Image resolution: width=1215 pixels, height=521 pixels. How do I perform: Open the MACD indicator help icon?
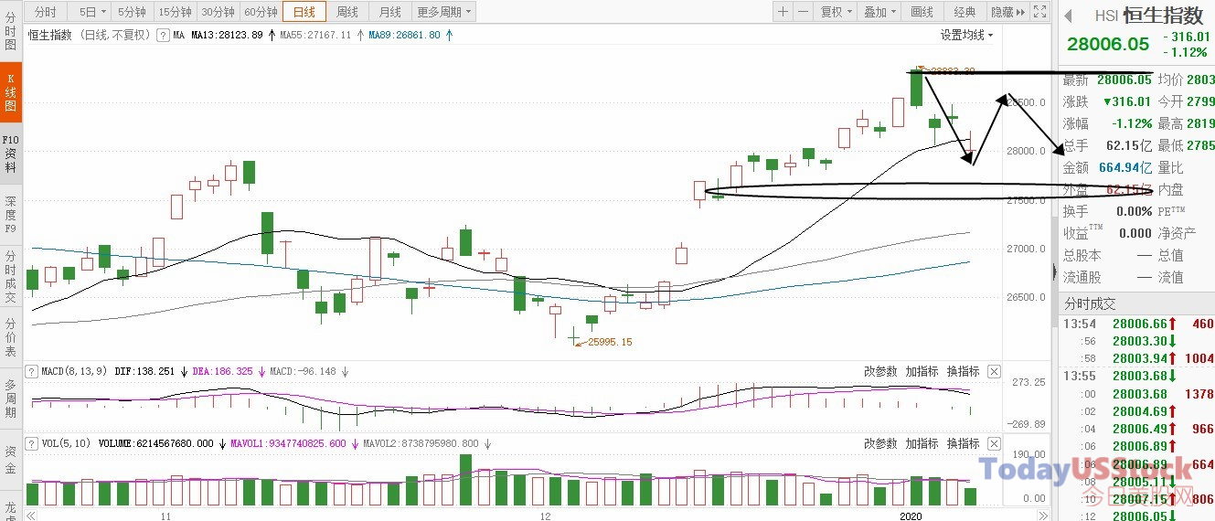coord(32,372)
